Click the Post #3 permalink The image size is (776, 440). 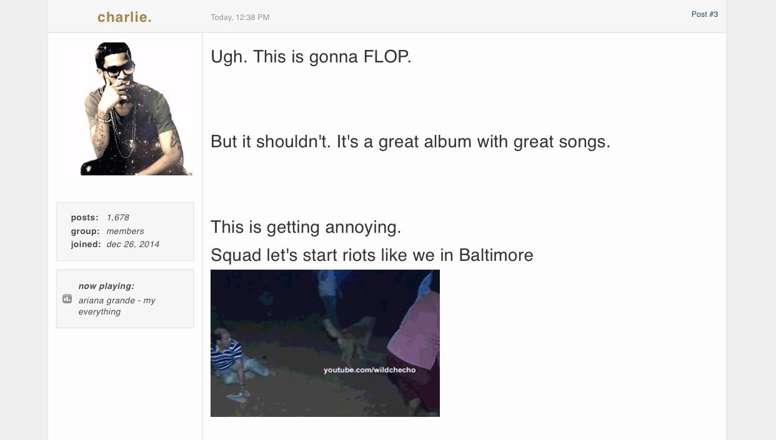704,14
